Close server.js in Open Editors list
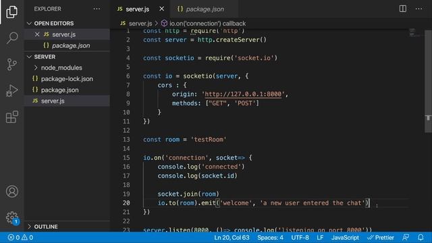Viewport: 432px width, 243px height. 37,34
